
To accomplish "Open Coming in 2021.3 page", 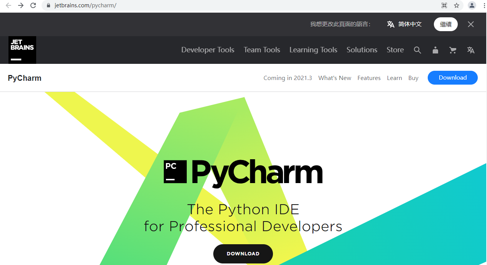I will [x=288, y=78].
